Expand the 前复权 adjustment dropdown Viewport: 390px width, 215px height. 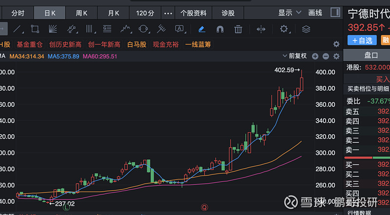coord(298,56)
